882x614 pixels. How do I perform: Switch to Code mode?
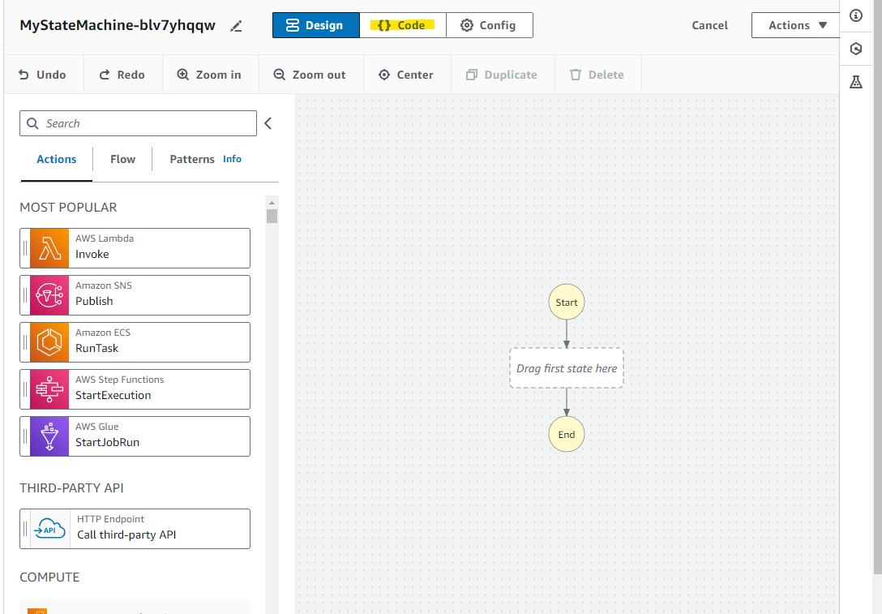403,25
